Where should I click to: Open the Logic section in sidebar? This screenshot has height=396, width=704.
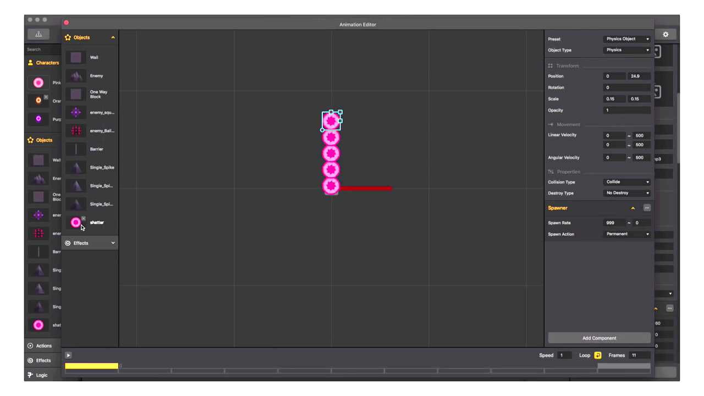coord(42,375)
